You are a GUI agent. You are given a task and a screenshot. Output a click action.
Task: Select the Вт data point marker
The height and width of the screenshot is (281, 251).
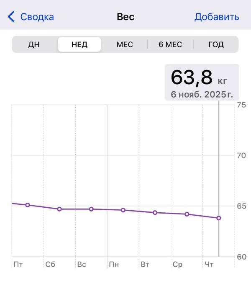(x=155, y=212)
